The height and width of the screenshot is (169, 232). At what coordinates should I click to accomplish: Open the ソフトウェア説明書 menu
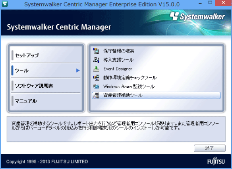46,86
